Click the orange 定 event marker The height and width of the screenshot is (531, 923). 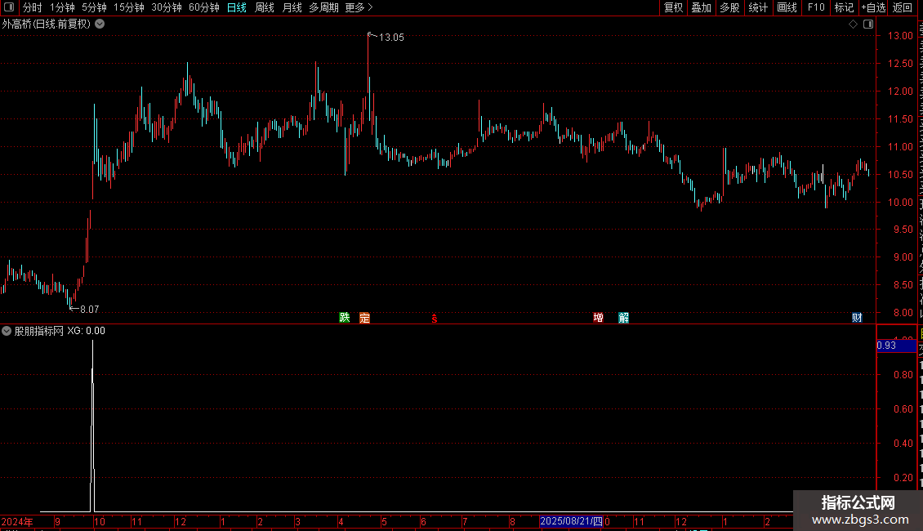(364, 318)
